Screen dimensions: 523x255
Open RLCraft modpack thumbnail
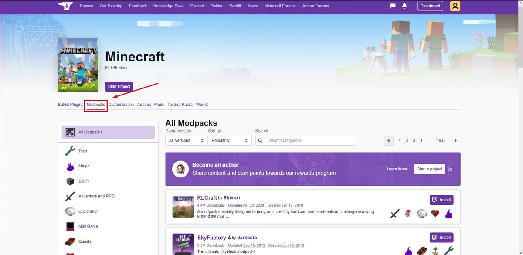183,207
